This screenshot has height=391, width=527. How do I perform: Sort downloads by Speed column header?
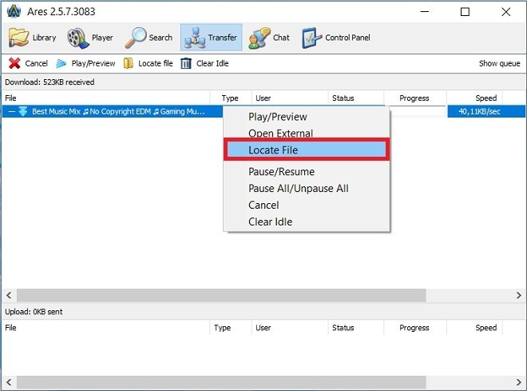point(474,98)
